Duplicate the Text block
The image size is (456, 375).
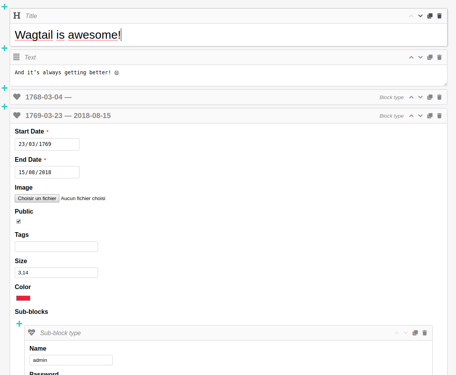430,57
